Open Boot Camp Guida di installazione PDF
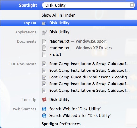This screenshot has width=137, height=128. 90,77
